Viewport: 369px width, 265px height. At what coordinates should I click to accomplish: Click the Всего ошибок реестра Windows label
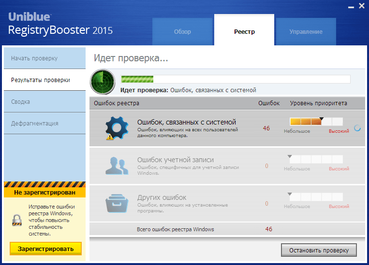coord(176,229)
